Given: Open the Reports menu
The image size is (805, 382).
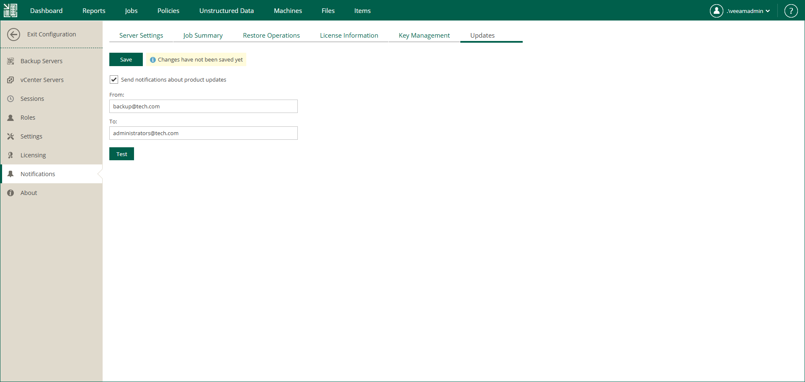Looking at the screenshot, I should [x=94, y=11].
